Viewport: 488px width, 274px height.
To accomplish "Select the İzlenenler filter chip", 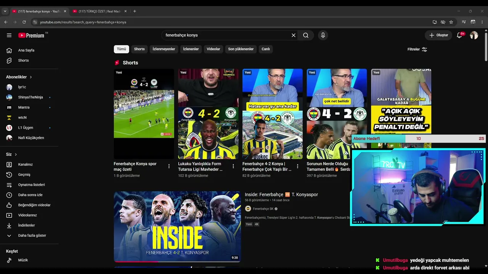I will 191,49.
